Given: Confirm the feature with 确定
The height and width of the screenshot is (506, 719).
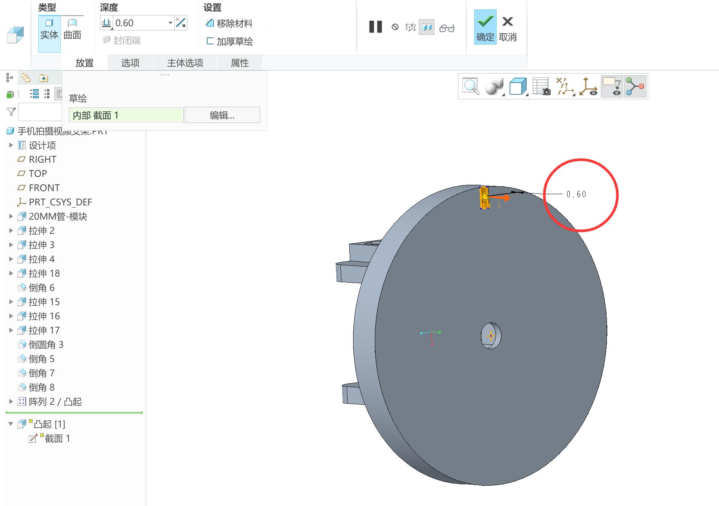Looking at the screenshot, I should (x=485, y=27).
